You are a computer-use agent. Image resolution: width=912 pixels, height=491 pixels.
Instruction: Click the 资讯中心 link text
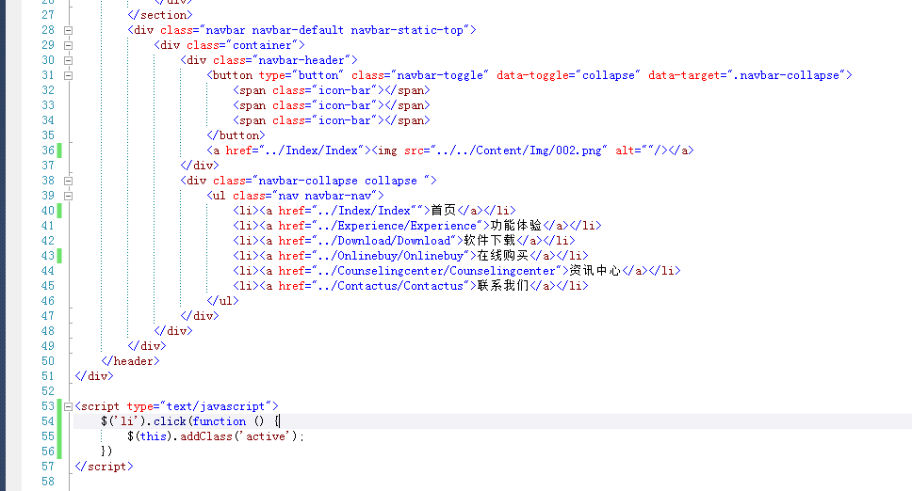(595, 271)
